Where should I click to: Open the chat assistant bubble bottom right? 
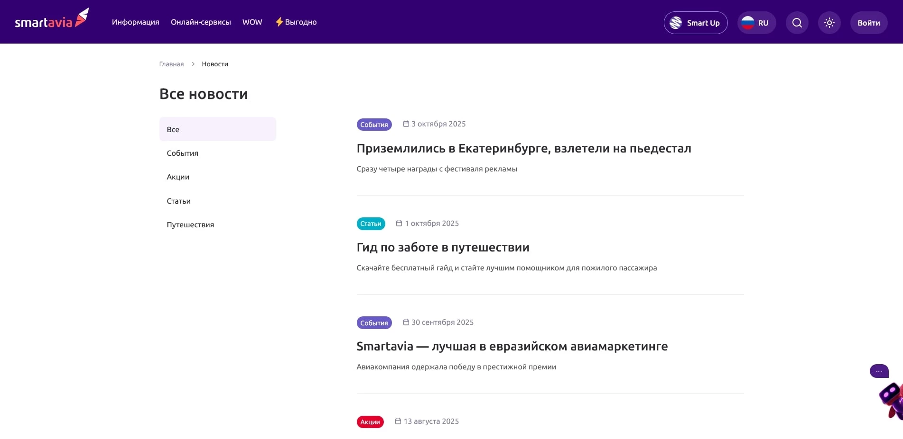pyautogui.click(x=878, y=371)
